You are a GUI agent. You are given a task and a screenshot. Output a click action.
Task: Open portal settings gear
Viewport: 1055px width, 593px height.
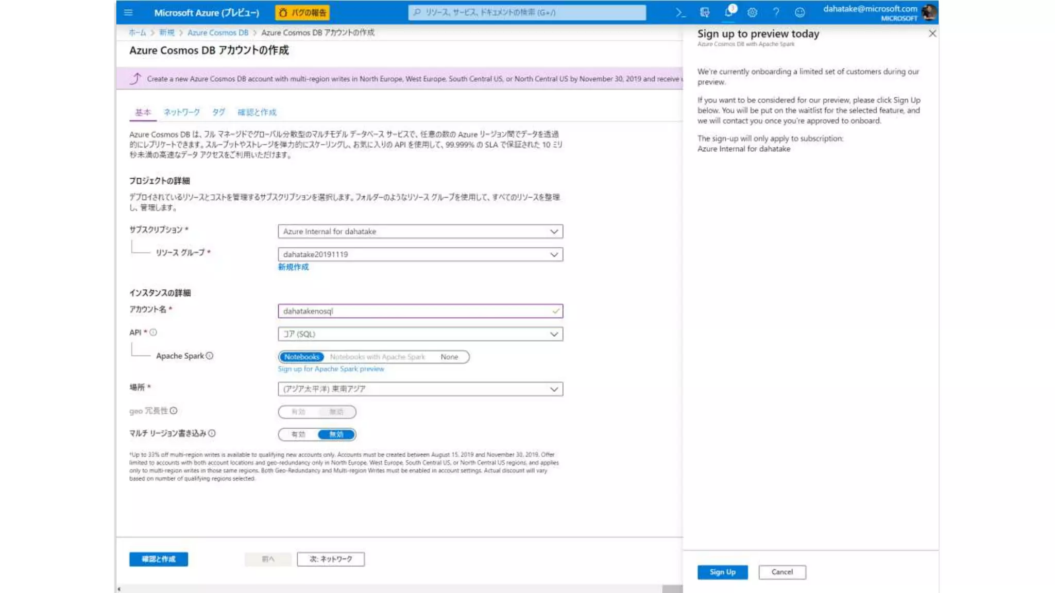pyautogui.click(x=752, y=12)
